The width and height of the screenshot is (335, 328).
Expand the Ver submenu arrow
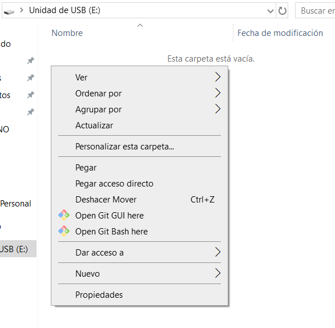(217, 77)
